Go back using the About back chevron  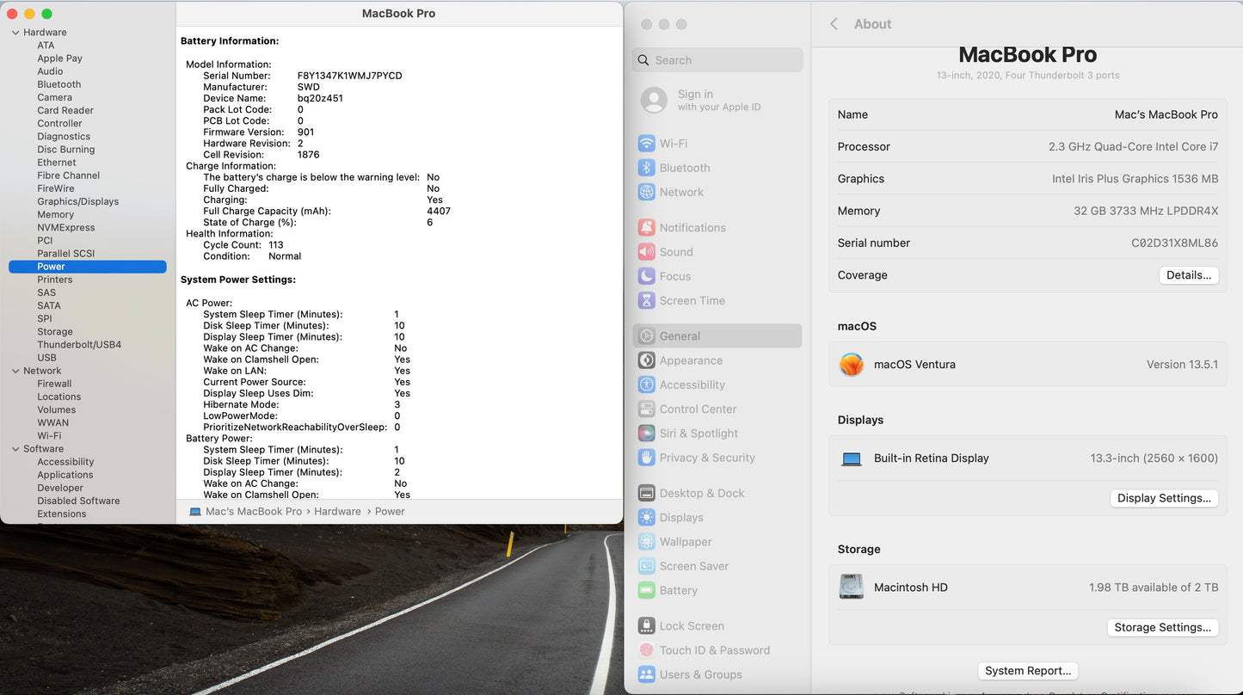click(x=834, y=24)
